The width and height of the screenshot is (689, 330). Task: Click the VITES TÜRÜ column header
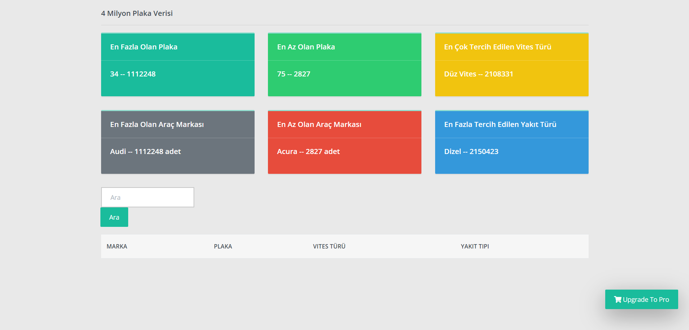(329, 246)
